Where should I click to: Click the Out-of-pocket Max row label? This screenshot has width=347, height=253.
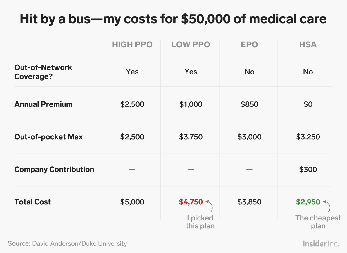point(48,137)
